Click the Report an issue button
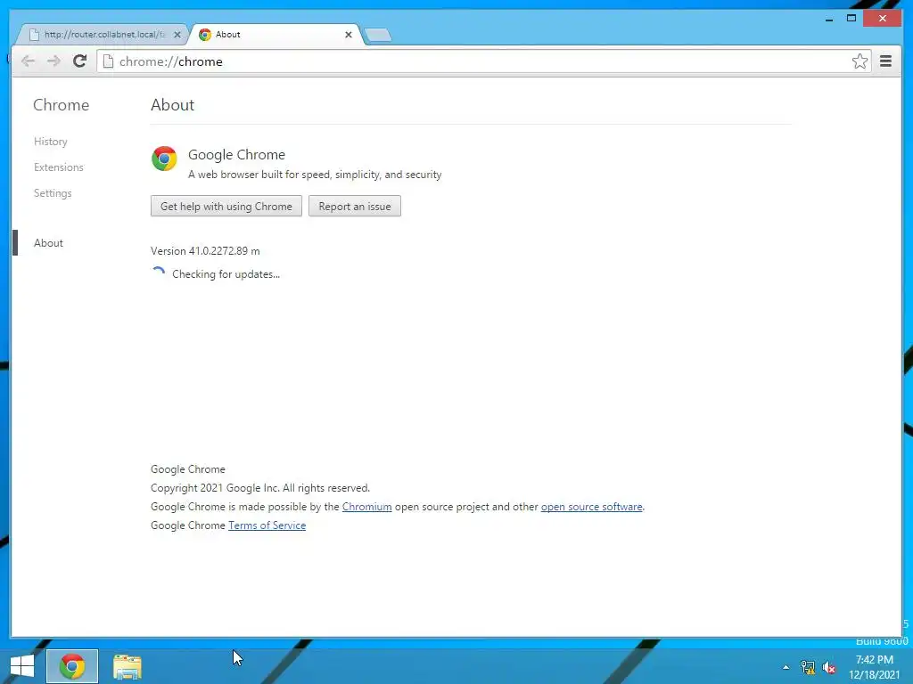Screen dimensions: 913x684 (x=355, y=206)
